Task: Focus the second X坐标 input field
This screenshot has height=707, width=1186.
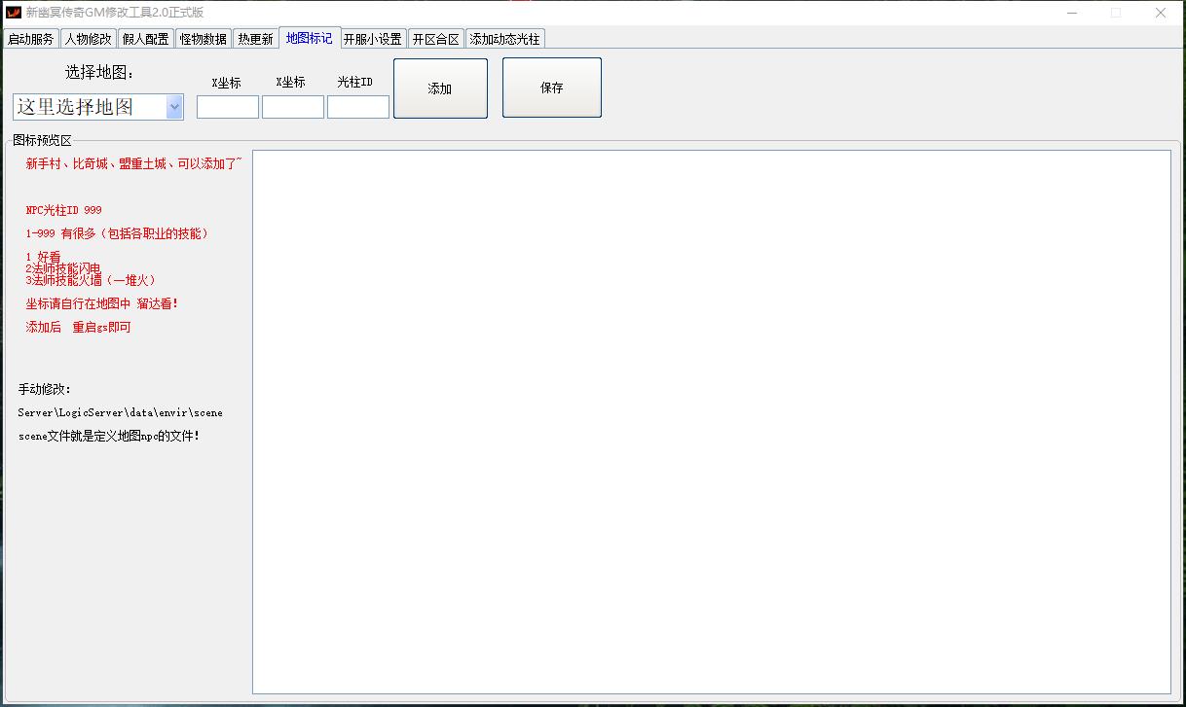Action: [x=293, y=107]
